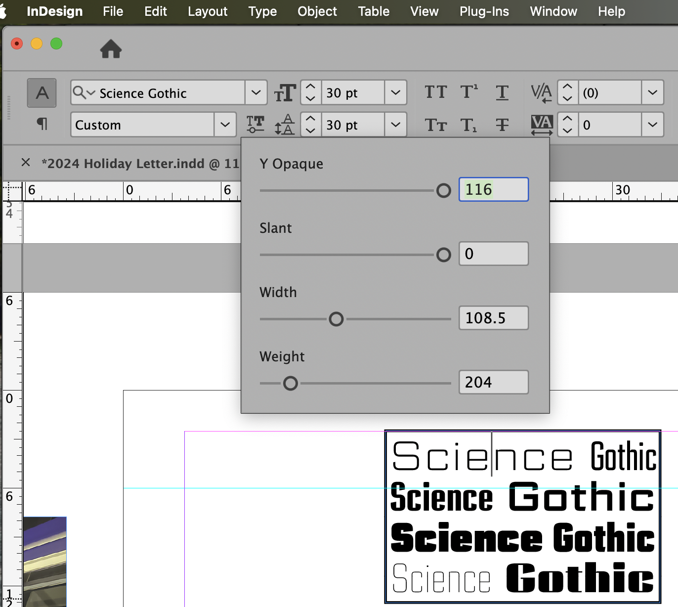Open the Custom font style dropdown
This screenshot has width=678, height=607.
[x=225, y=125]
